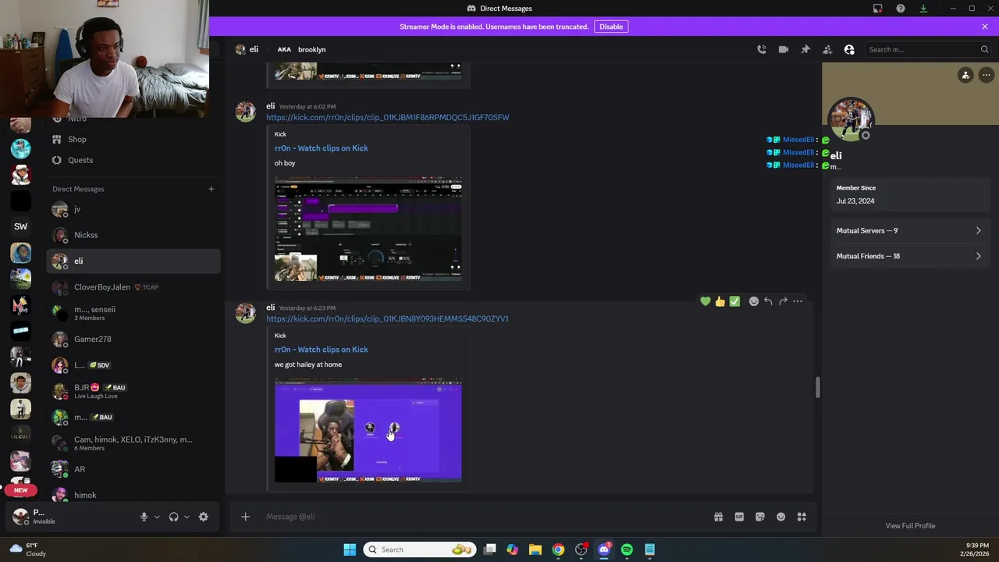The width and height of the screenshot is (999, 562).
Task: Open audio output options dropdown
Action: click(x=187, y=517)
